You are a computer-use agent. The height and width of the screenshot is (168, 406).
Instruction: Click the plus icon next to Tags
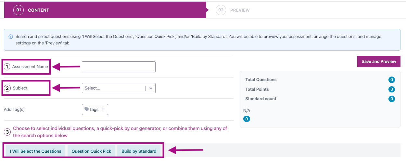103,109
